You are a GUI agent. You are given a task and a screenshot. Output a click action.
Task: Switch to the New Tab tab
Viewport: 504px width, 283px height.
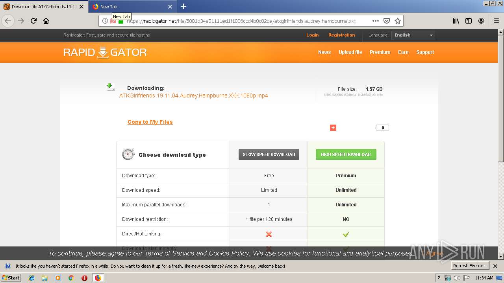click(133, 7)
